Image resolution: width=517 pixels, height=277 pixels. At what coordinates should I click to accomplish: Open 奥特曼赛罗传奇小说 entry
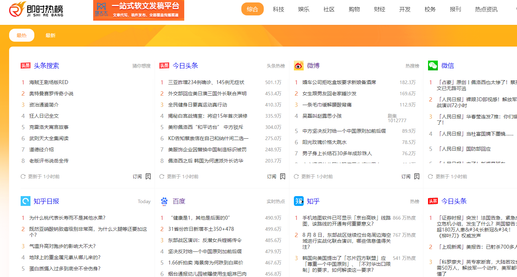51,94
